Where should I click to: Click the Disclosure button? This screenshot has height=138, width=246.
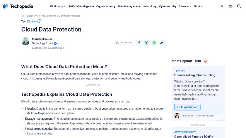click(124, 43)
